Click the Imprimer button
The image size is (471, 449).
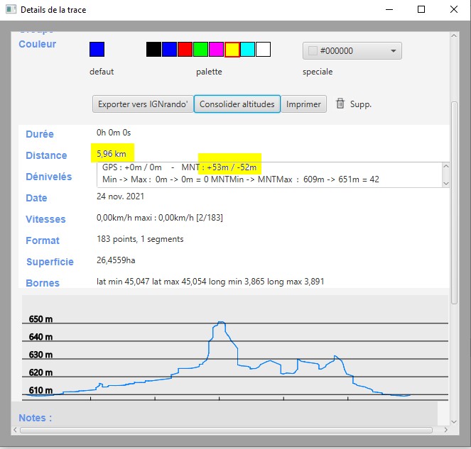303,104
